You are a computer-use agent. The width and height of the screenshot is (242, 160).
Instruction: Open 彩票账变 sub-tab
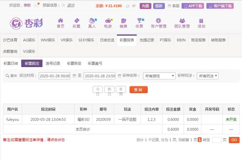click(74, 64)
